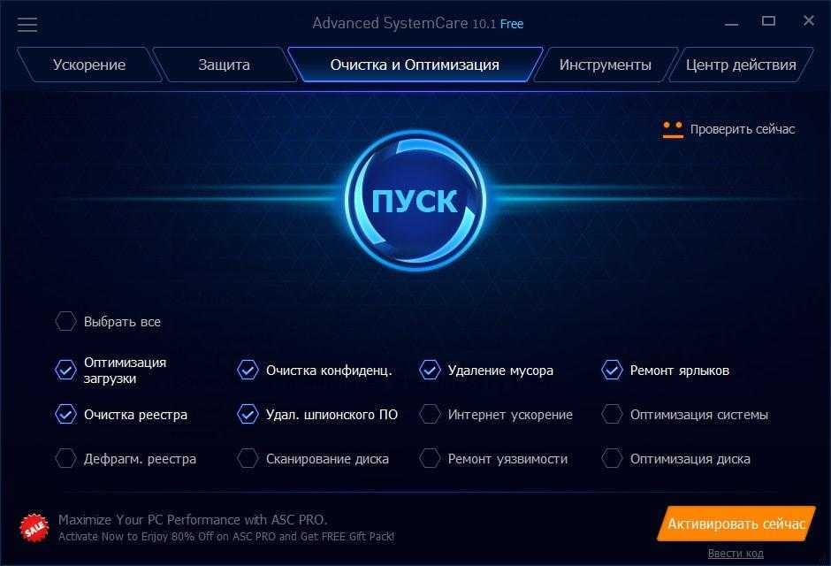
Task: Disable the Удаление мусора checkbox
Action: pos(430,370)
